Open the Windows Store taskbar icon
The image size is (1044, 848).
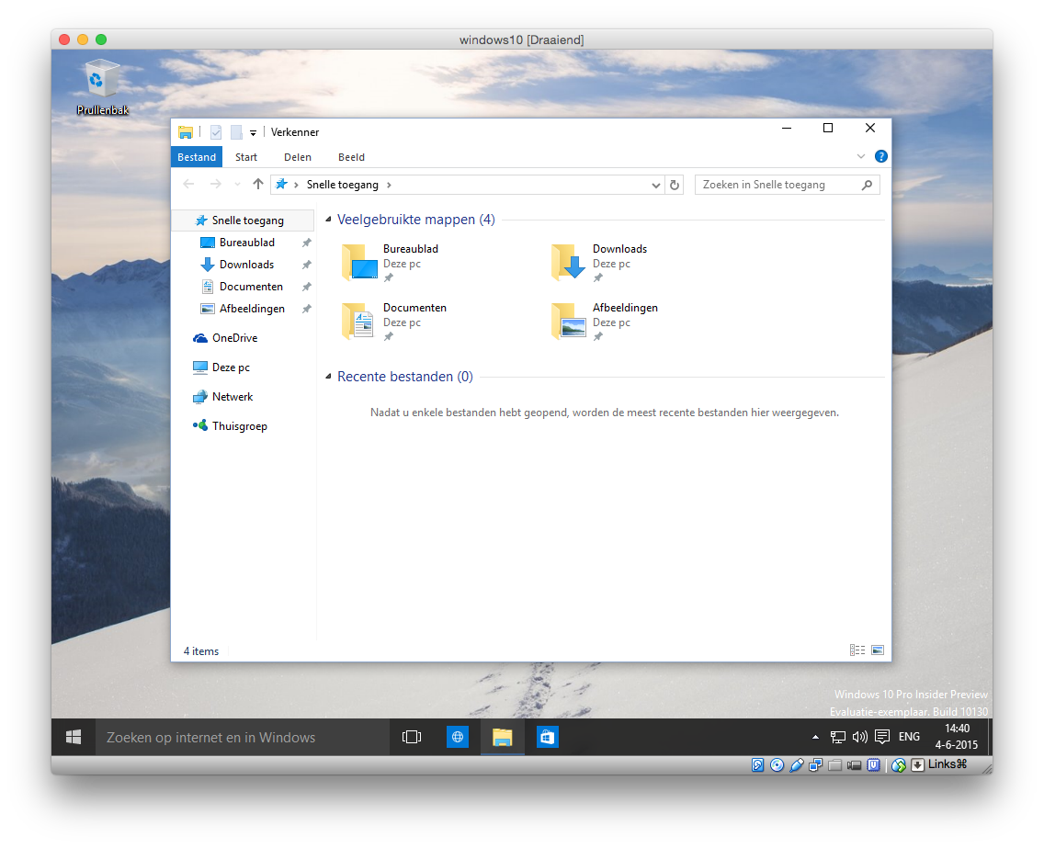[548, 737]
